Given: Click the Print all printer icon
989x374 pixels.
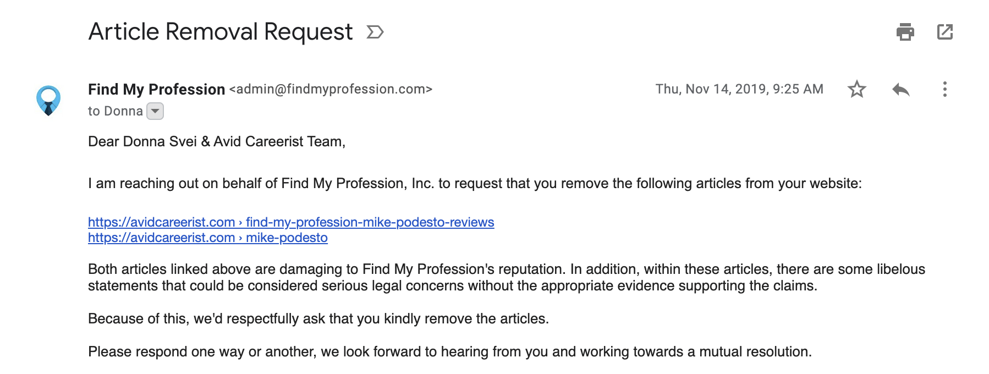Looking at the screenshot, I should (x=905, y=32).
